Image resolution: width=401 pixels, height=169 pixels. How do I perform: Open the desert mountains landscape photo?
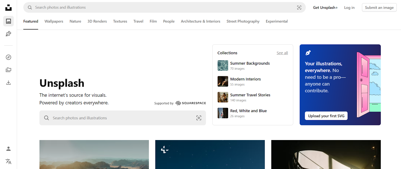point(94,155)
